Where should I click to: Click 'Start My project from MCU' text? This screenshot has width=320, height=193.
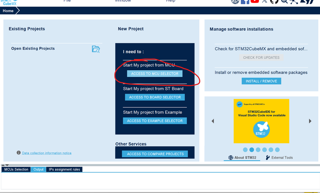coord(149,65)
